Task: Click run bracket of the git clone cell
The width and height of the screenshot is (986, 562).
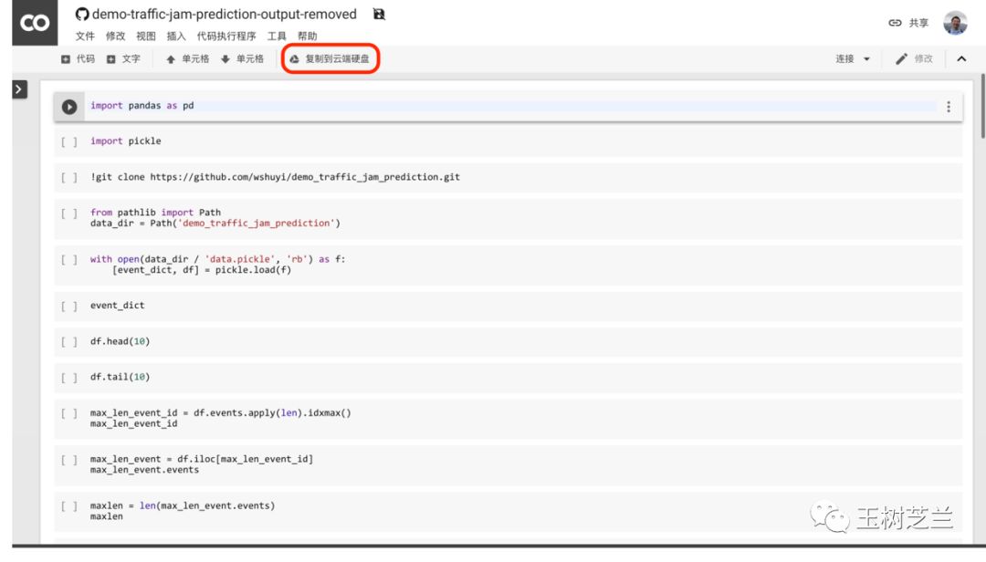Action: 69,178
